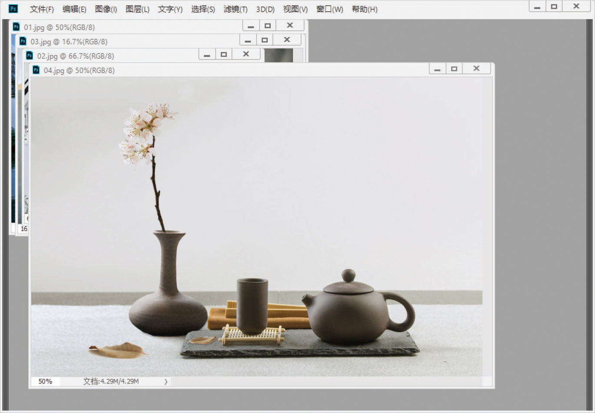The width and height of the screenshot is (595, 413).
Task: Open the 帮助(H) menu
Action: point(365,9)
